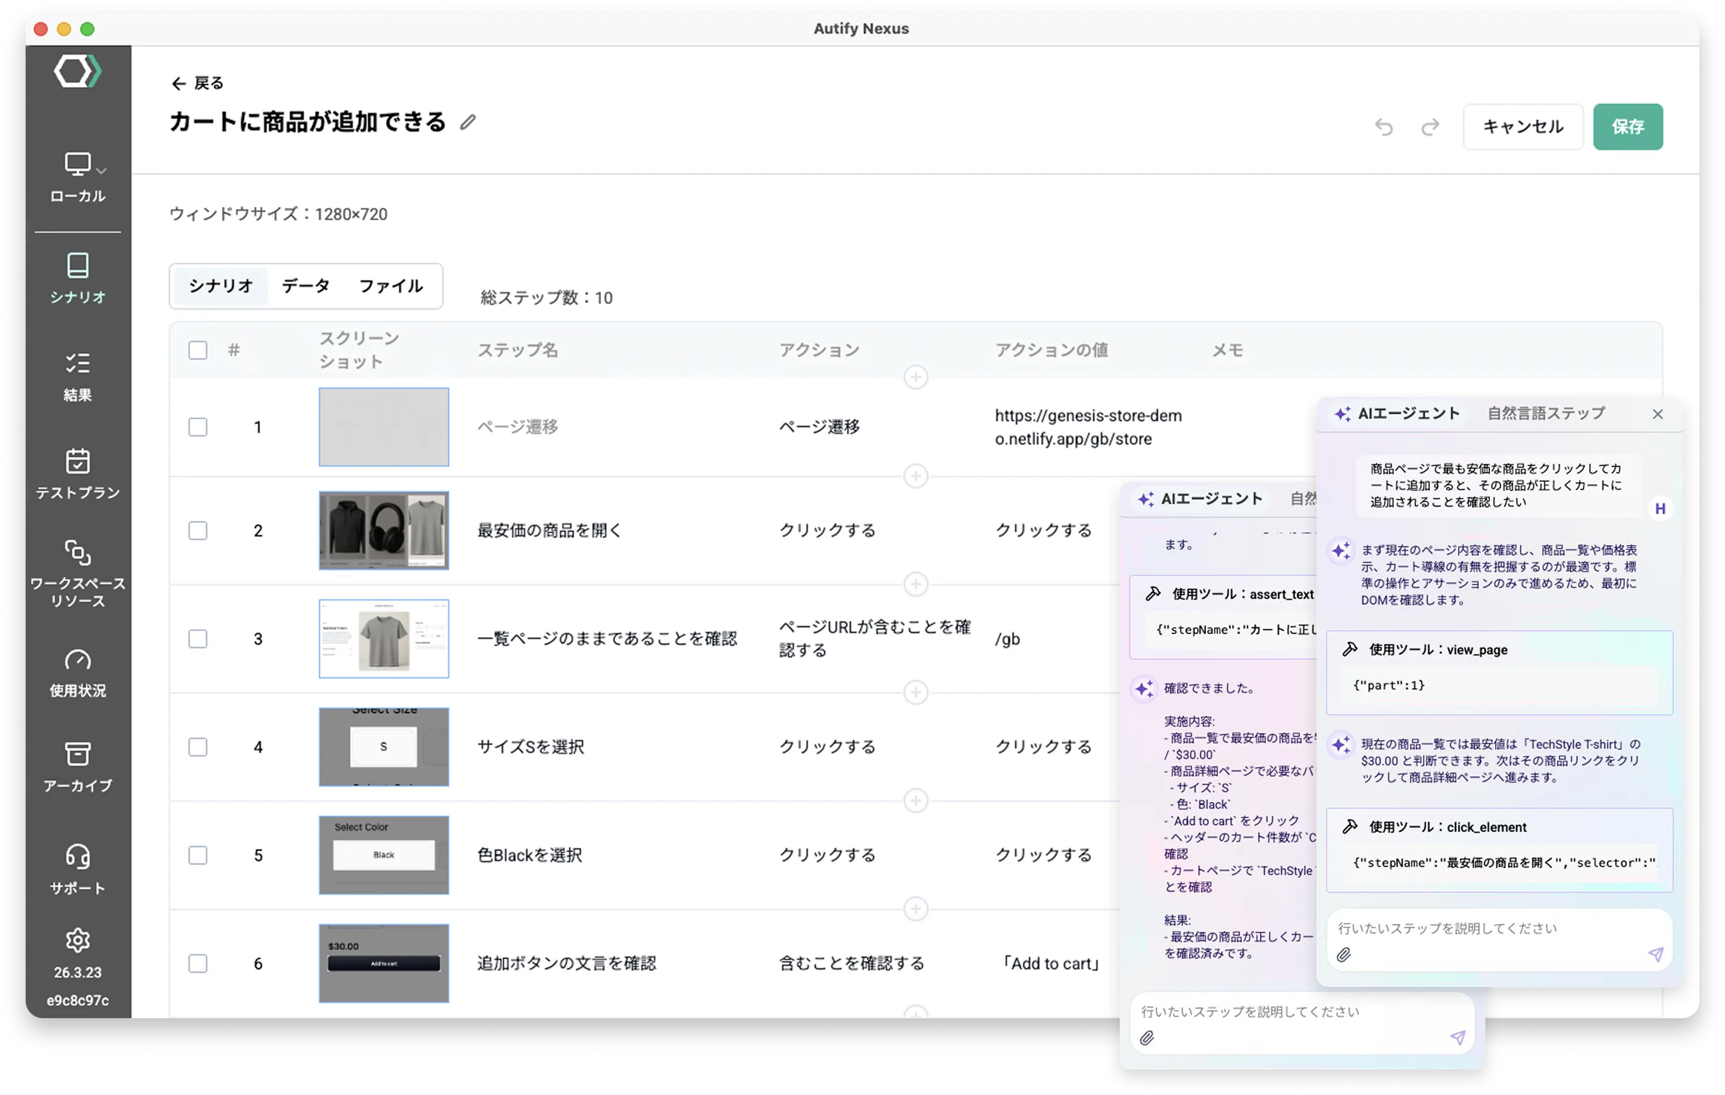
Task: Edit the scenario title via pencil icon
Action: point(468,122)
